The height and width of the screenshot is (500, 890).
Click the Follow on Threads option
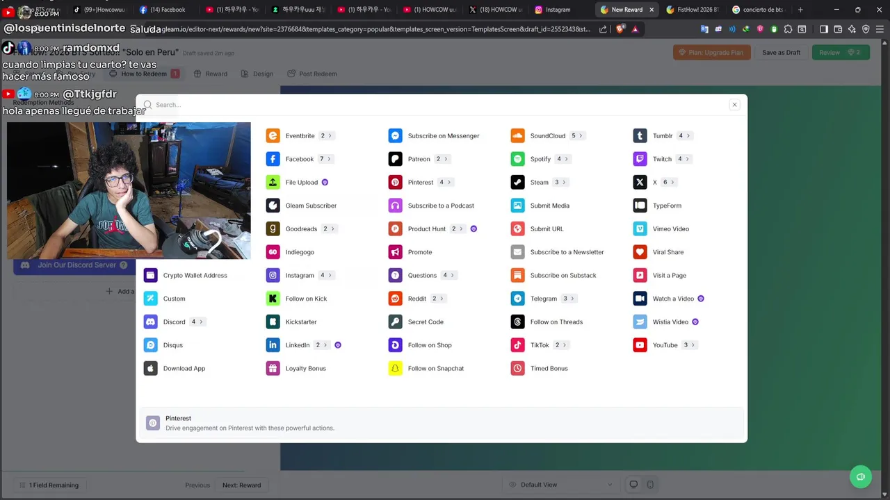[547, 322]
